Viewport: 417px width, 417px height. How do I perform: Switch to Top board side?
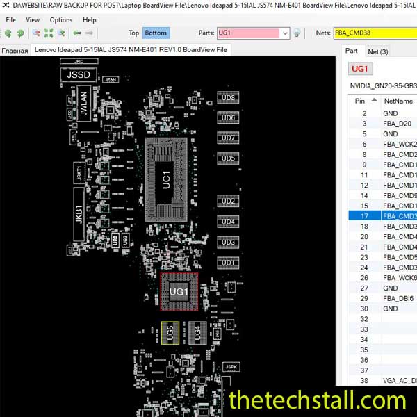click(133, 33)
